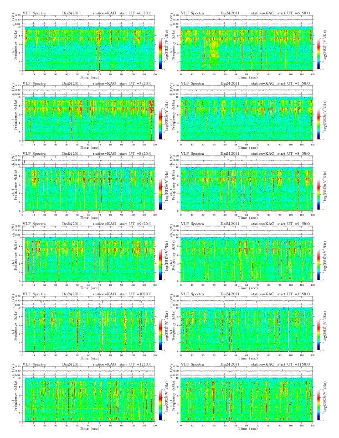Click the ch.1 waveform strip above the 6:50:0 spectrogram
The width and height of the screenshot is (339, 438).
click(246, 20)
